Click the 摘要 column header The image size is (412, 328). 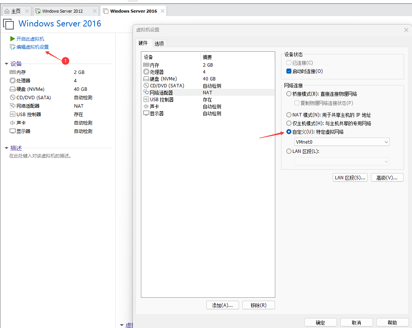(x=238, y=57)
